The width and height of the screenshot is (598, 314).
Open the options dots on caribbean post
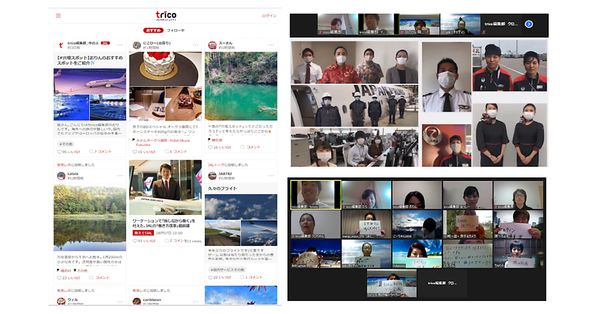coord(196,301)
